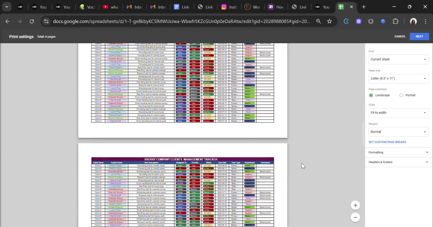Switch to the second Gmail Inbox tab

(158, 7)
